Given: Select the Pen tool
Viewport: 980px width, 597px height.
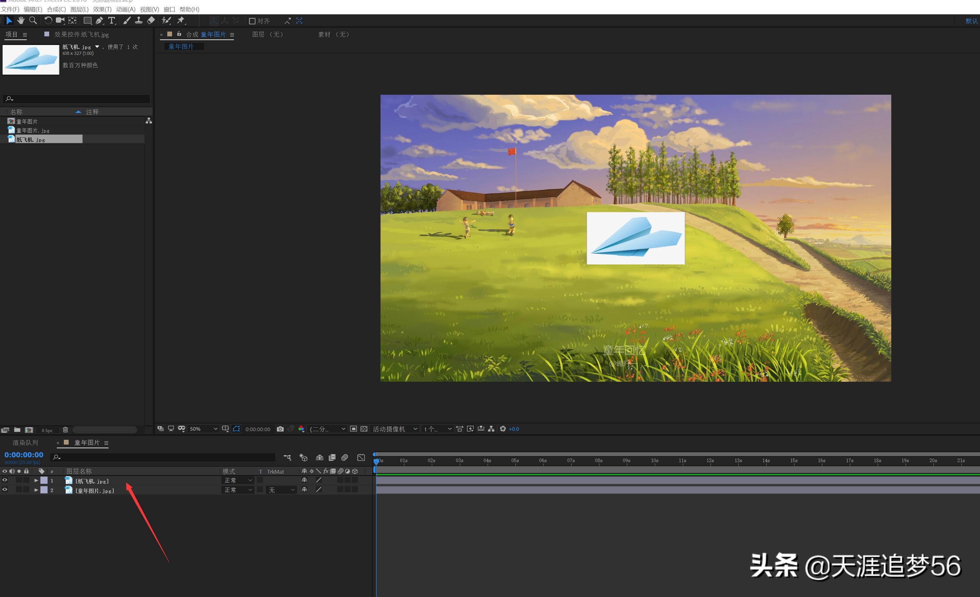Looking at the screenshot, I should click(x=99, y=20).
